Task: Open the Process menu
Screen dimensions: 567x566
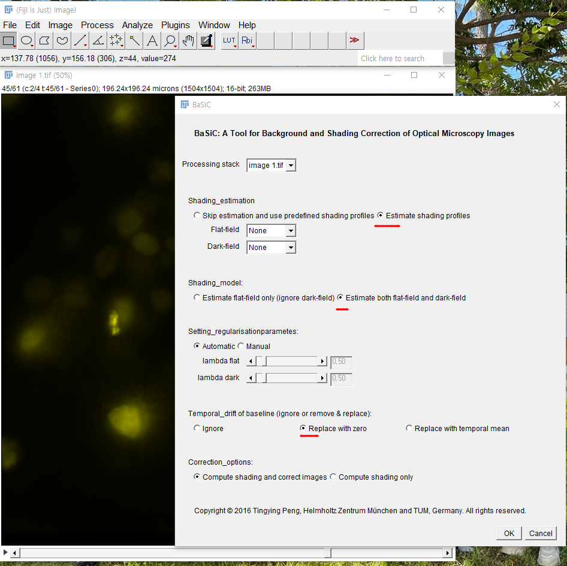Action: point(97,25)
